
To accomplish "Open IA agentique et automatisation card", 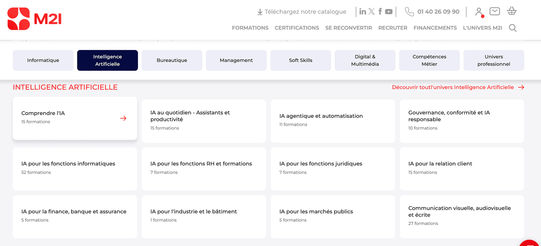I will tap(333, 121).
